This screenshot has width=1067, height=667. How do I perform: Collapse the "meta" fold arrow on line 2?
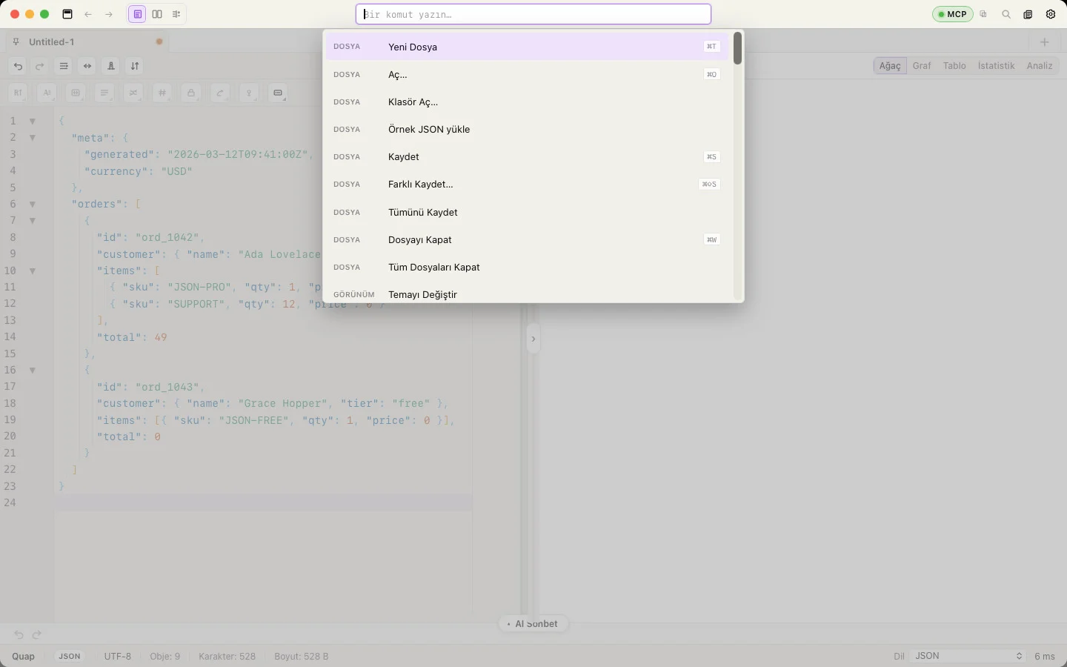(x=33, y=137)
